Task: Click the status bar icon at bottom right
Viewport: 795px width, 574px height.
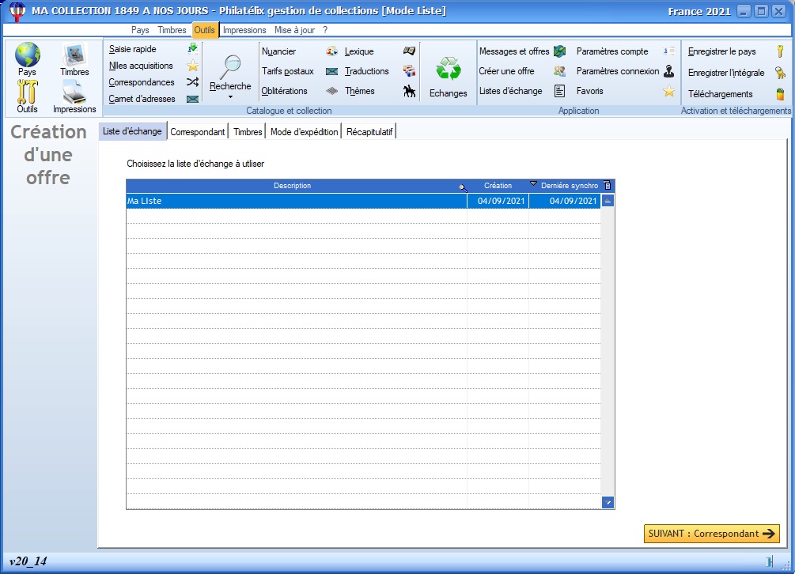Action: point(769,561)
